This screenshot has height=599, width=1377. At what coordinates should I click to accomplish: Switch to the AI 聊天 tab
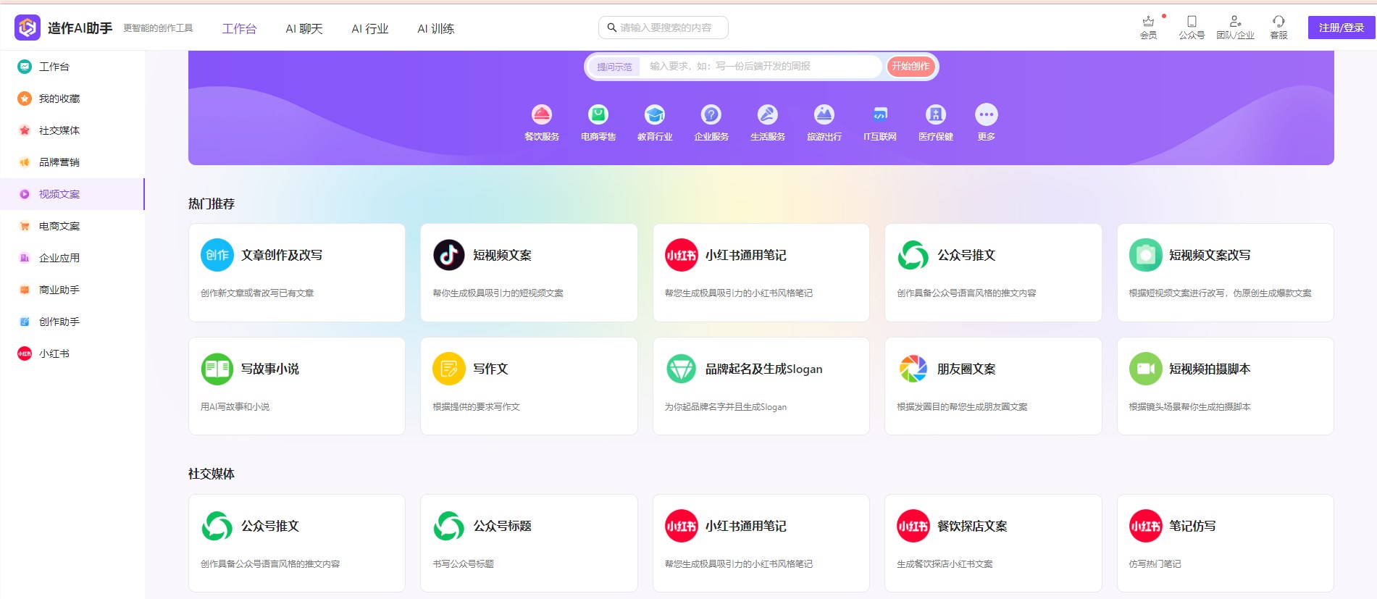point(304,29)
